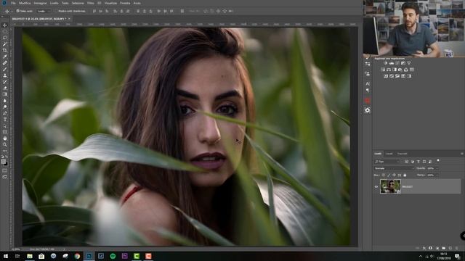Expand the toolbox extra tools ellipsis
This screenshot has width=465, height=261.
5,151
